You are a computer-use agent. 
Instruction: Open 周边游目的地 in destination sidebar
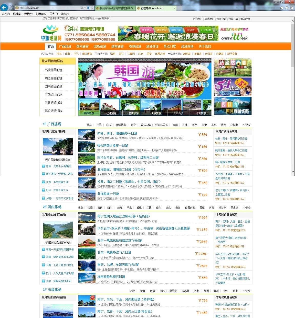[53, 78]
